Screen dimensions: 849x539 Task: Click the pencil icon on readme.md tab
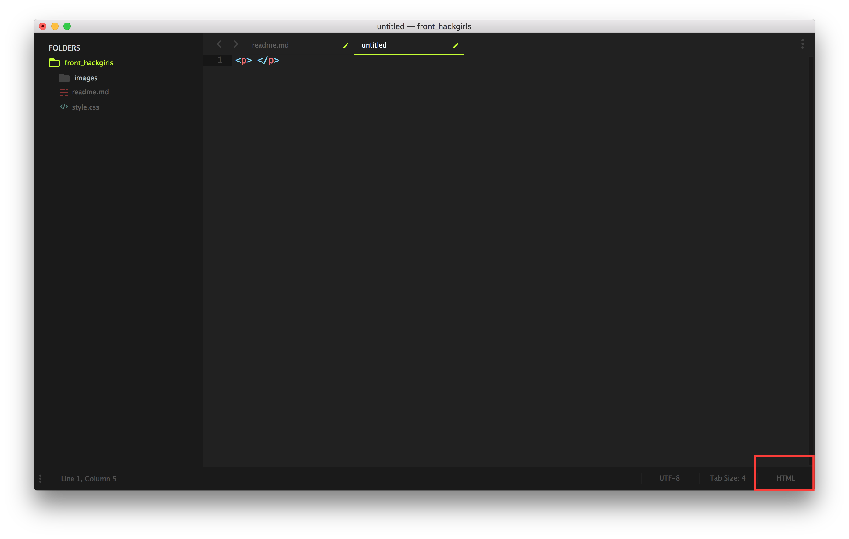click(346, 45)
